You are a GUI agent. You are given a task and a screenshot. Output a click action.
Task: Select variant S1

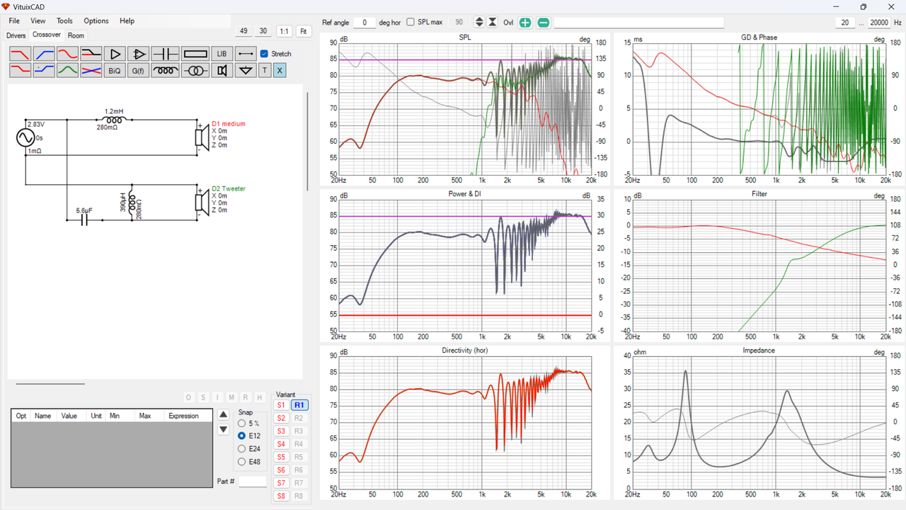[x=281, y=405]
